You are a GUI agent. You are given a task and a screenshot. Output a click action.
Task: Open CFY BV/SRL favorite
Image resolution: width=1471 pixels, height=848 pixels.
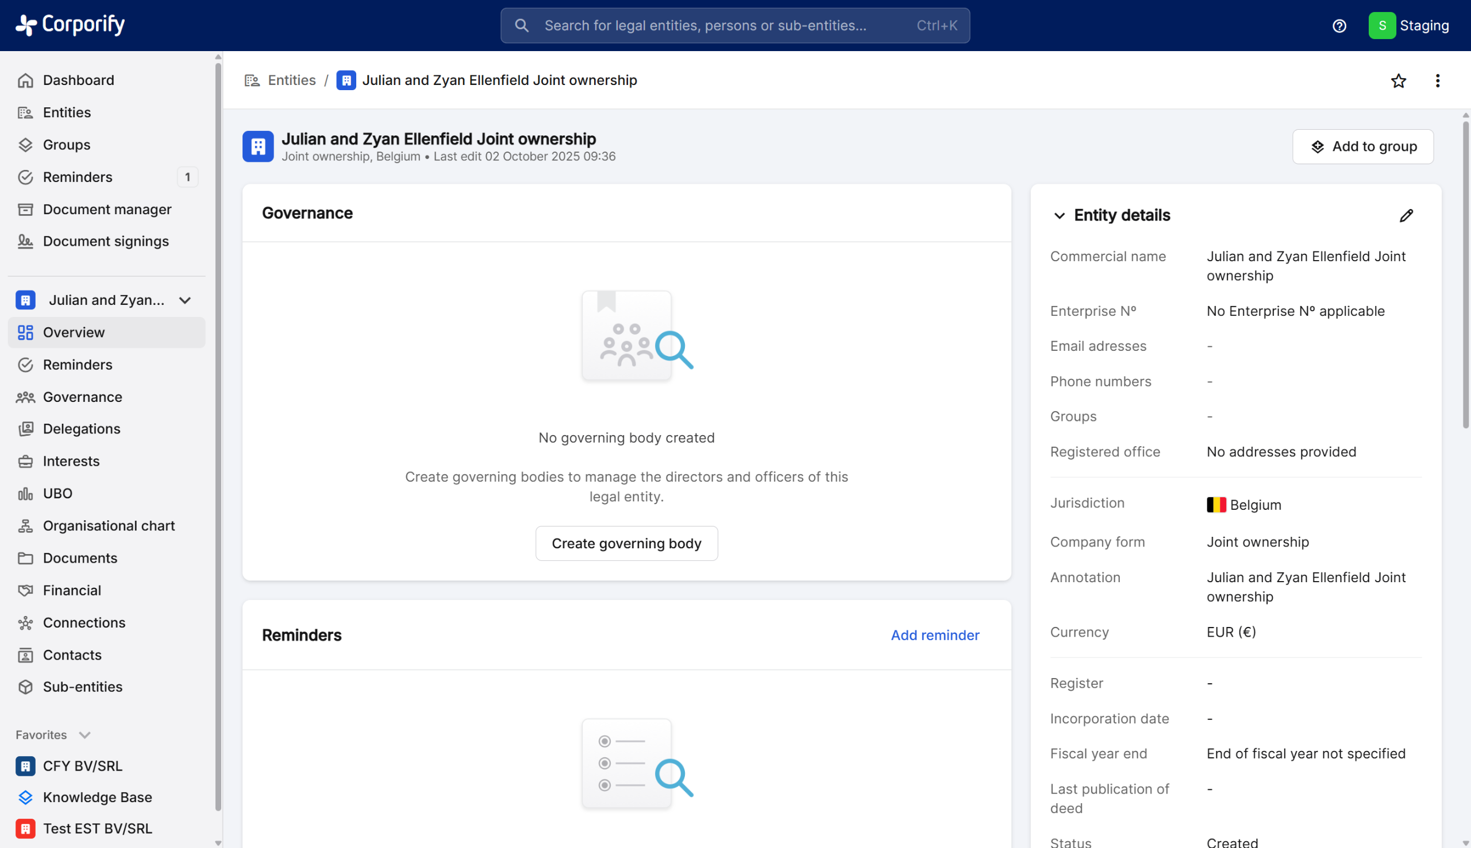pyautogui.click(x=82, y=765)
